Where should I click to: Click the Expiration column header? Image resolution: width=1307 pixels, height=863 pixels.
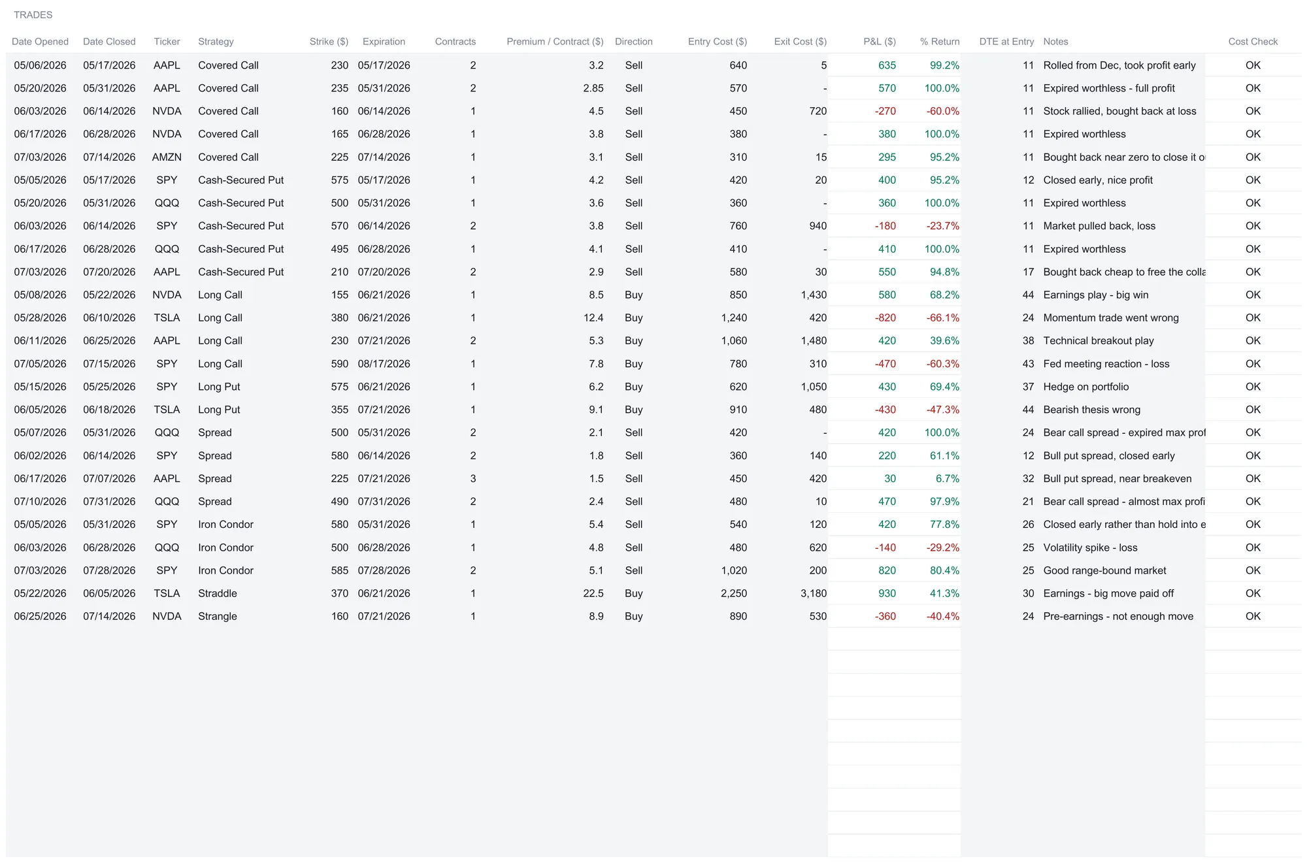tap(384, 41)
